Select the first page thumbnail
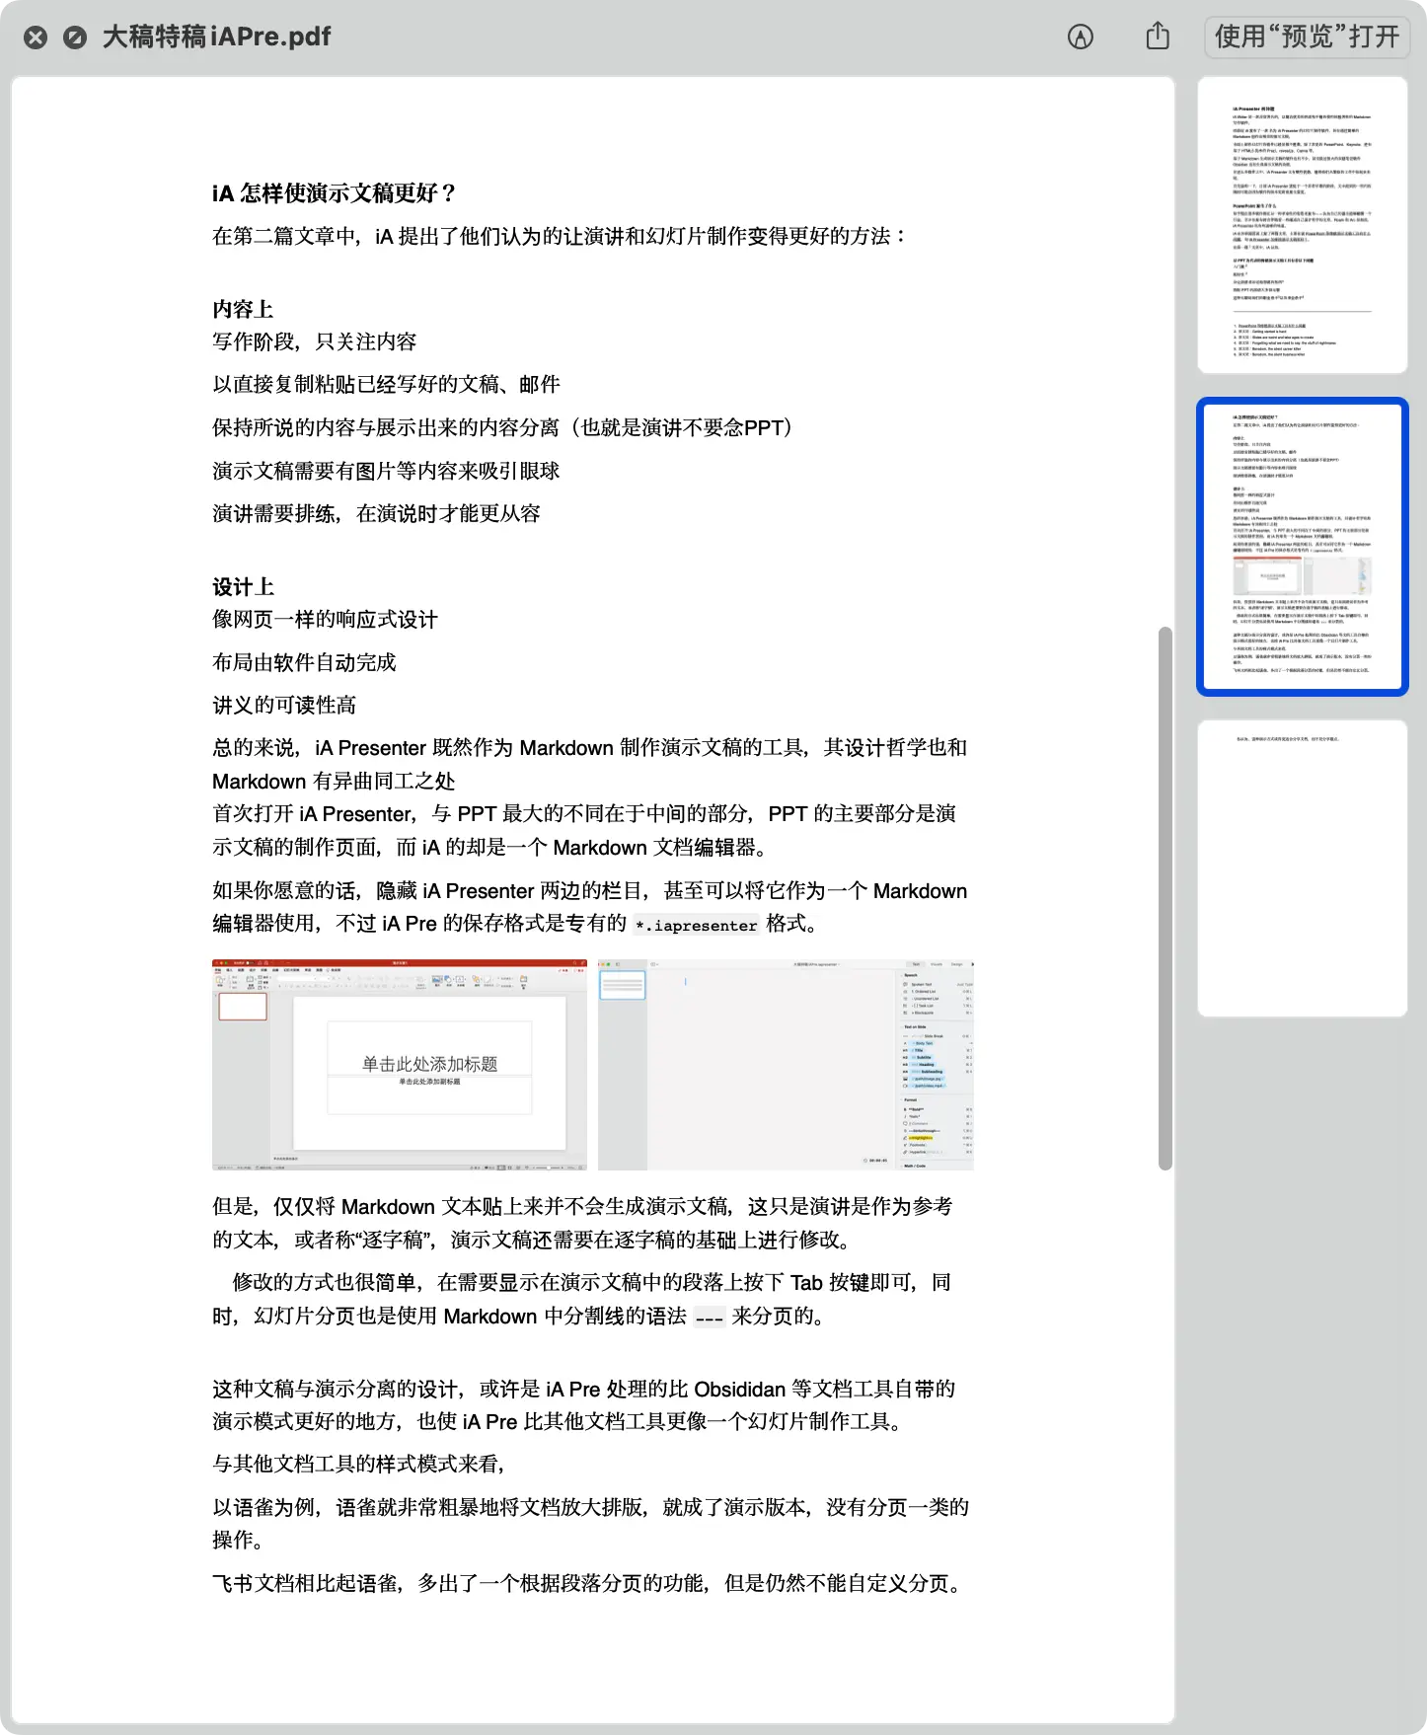The width and height of the screenshot is (1427, 1735). [1303, 225]
